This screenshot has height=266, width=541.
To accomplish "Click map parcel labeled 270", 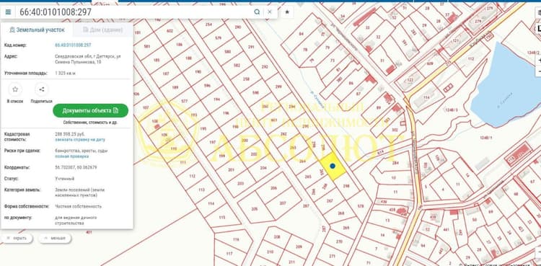I will click(339, 241).
